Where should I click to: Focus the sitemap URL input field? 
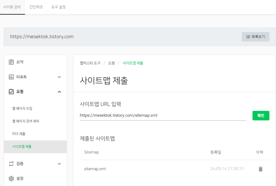pyautogui.click(x=163, y=116)
